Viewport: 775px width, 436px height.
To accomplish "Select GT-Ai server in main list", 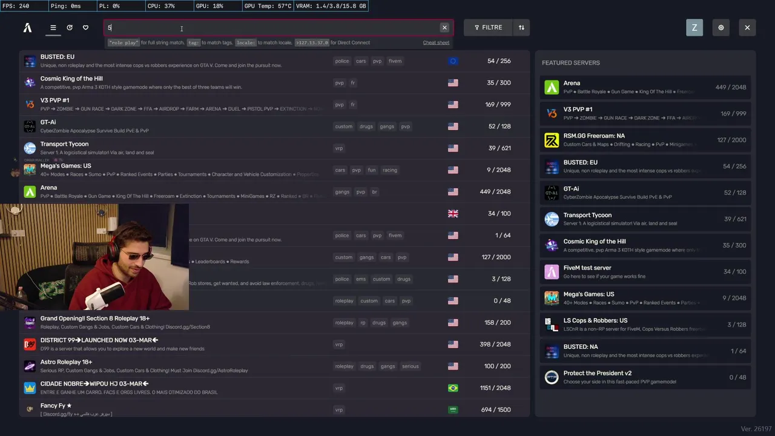I will [274, 126].
